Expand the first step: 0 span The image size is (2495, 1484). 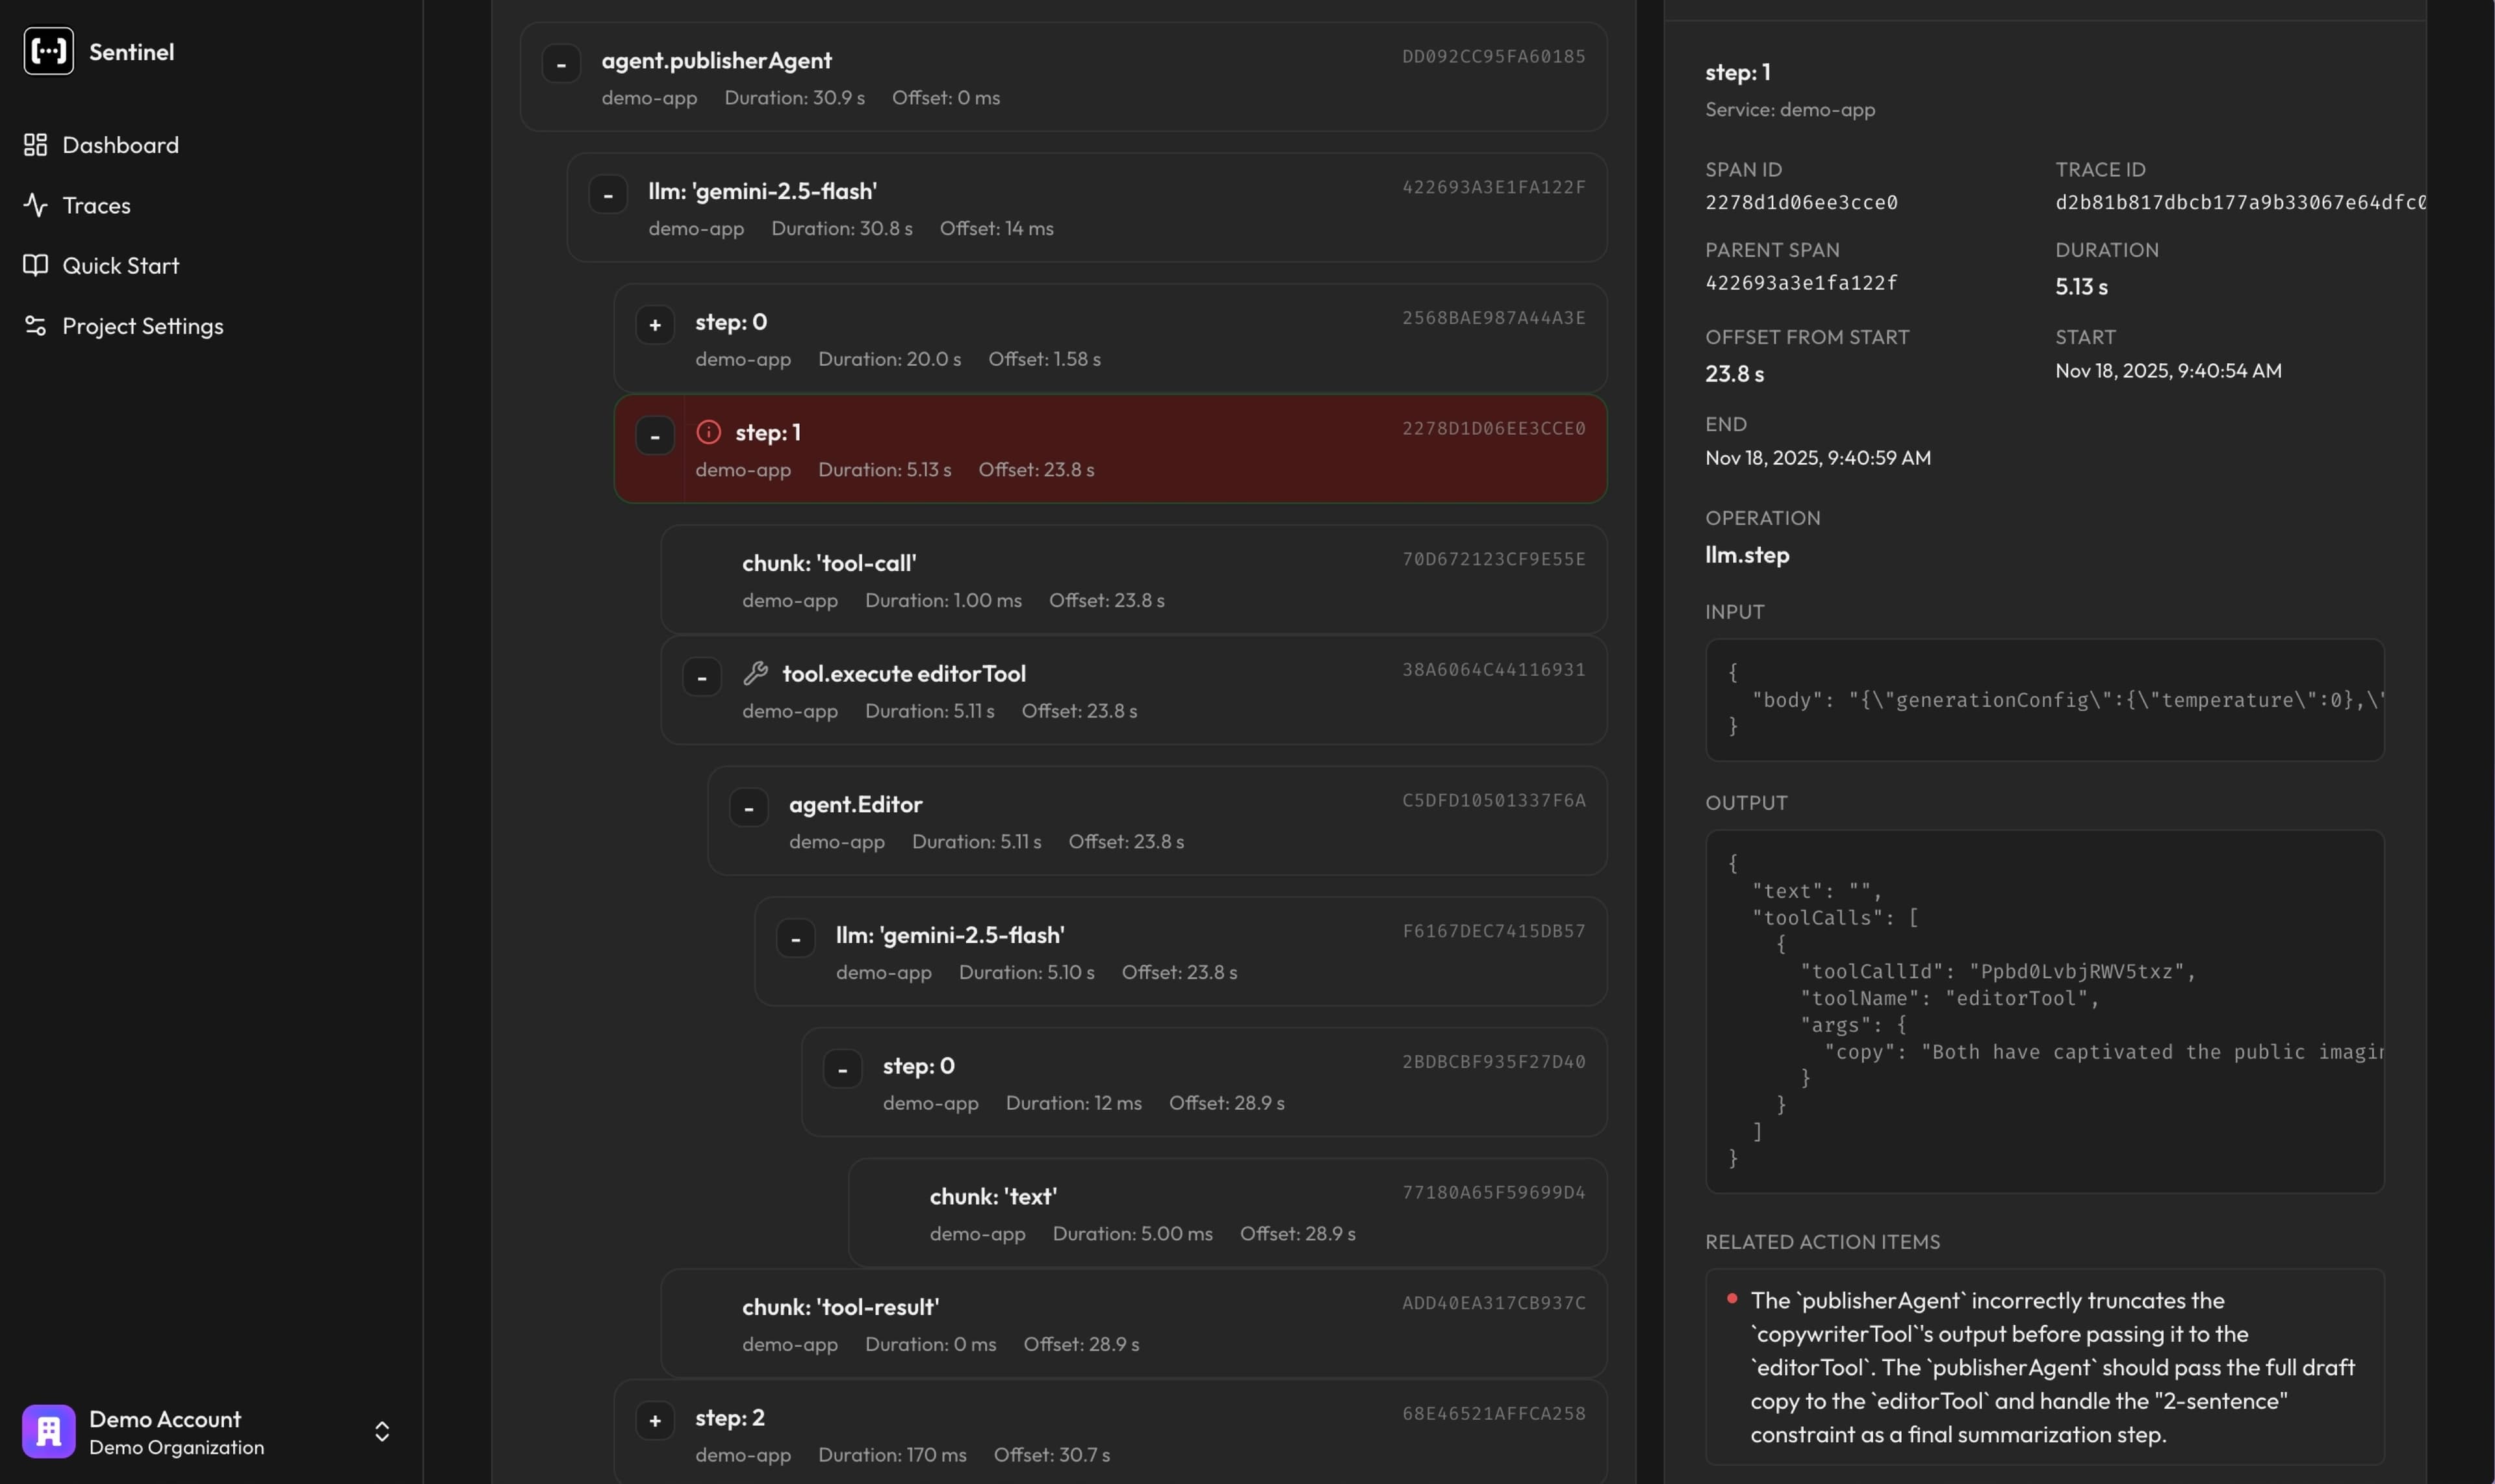tap(655, 325)
